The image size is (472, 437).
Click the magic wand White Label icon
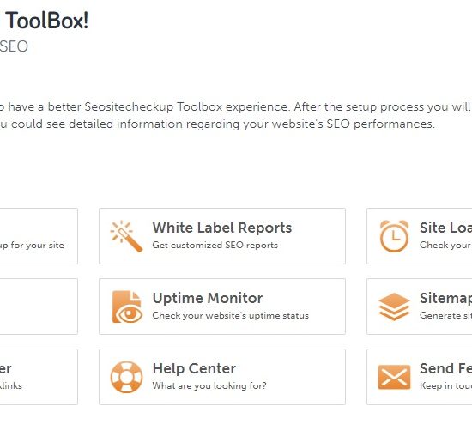tap(126, 236)
